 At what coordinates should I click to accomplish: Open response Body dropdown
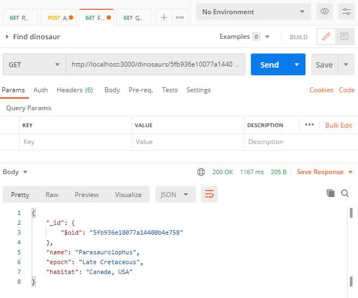[x=15, y=172]
